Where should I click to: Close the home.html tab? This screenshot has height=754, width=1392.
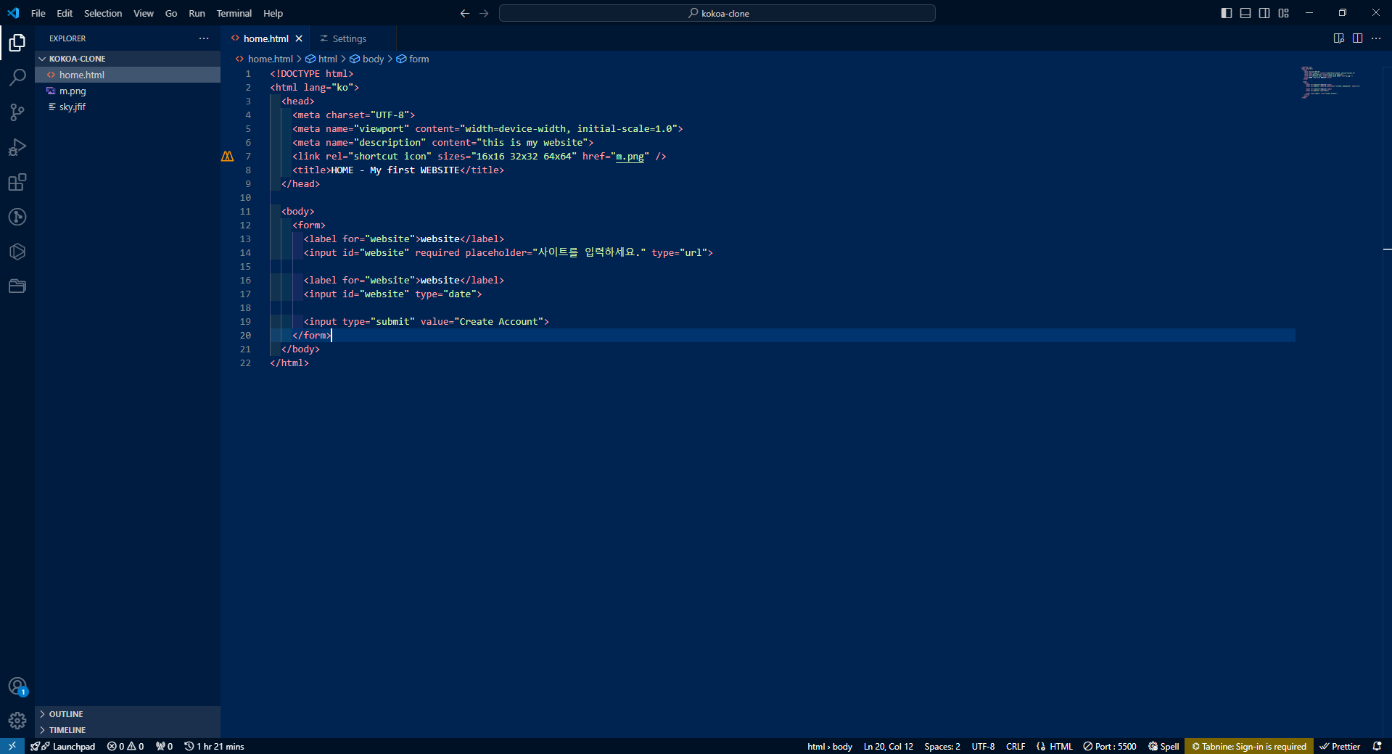[299, 38]
